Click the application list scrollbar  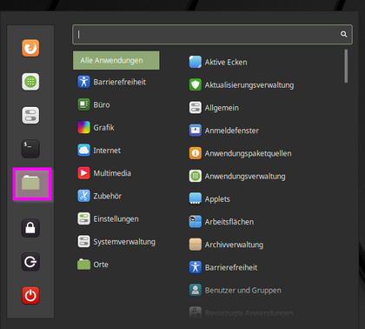[x=346, y=66]
